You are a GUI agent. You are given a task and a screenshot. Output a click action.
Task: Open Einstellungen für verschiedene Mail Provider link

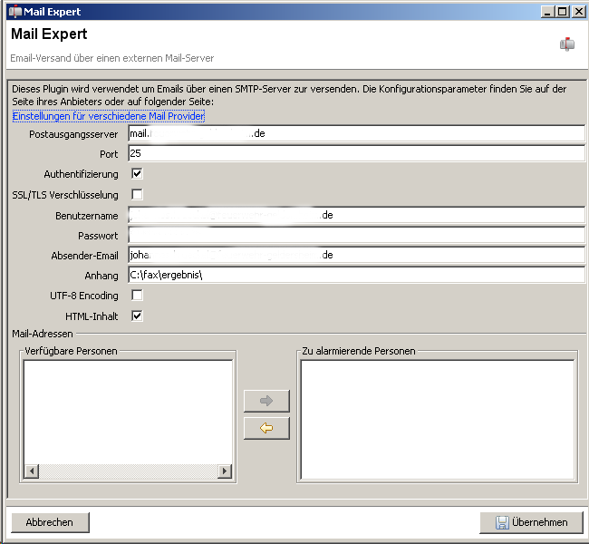108,116
